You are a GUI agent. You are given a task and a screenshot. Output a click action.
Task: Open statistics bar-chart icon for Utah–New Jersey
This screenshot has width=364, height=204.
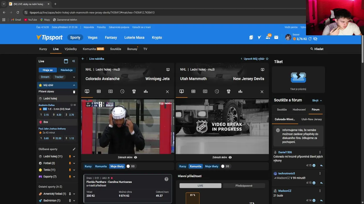pyautogui.click(x=240, y=92)
